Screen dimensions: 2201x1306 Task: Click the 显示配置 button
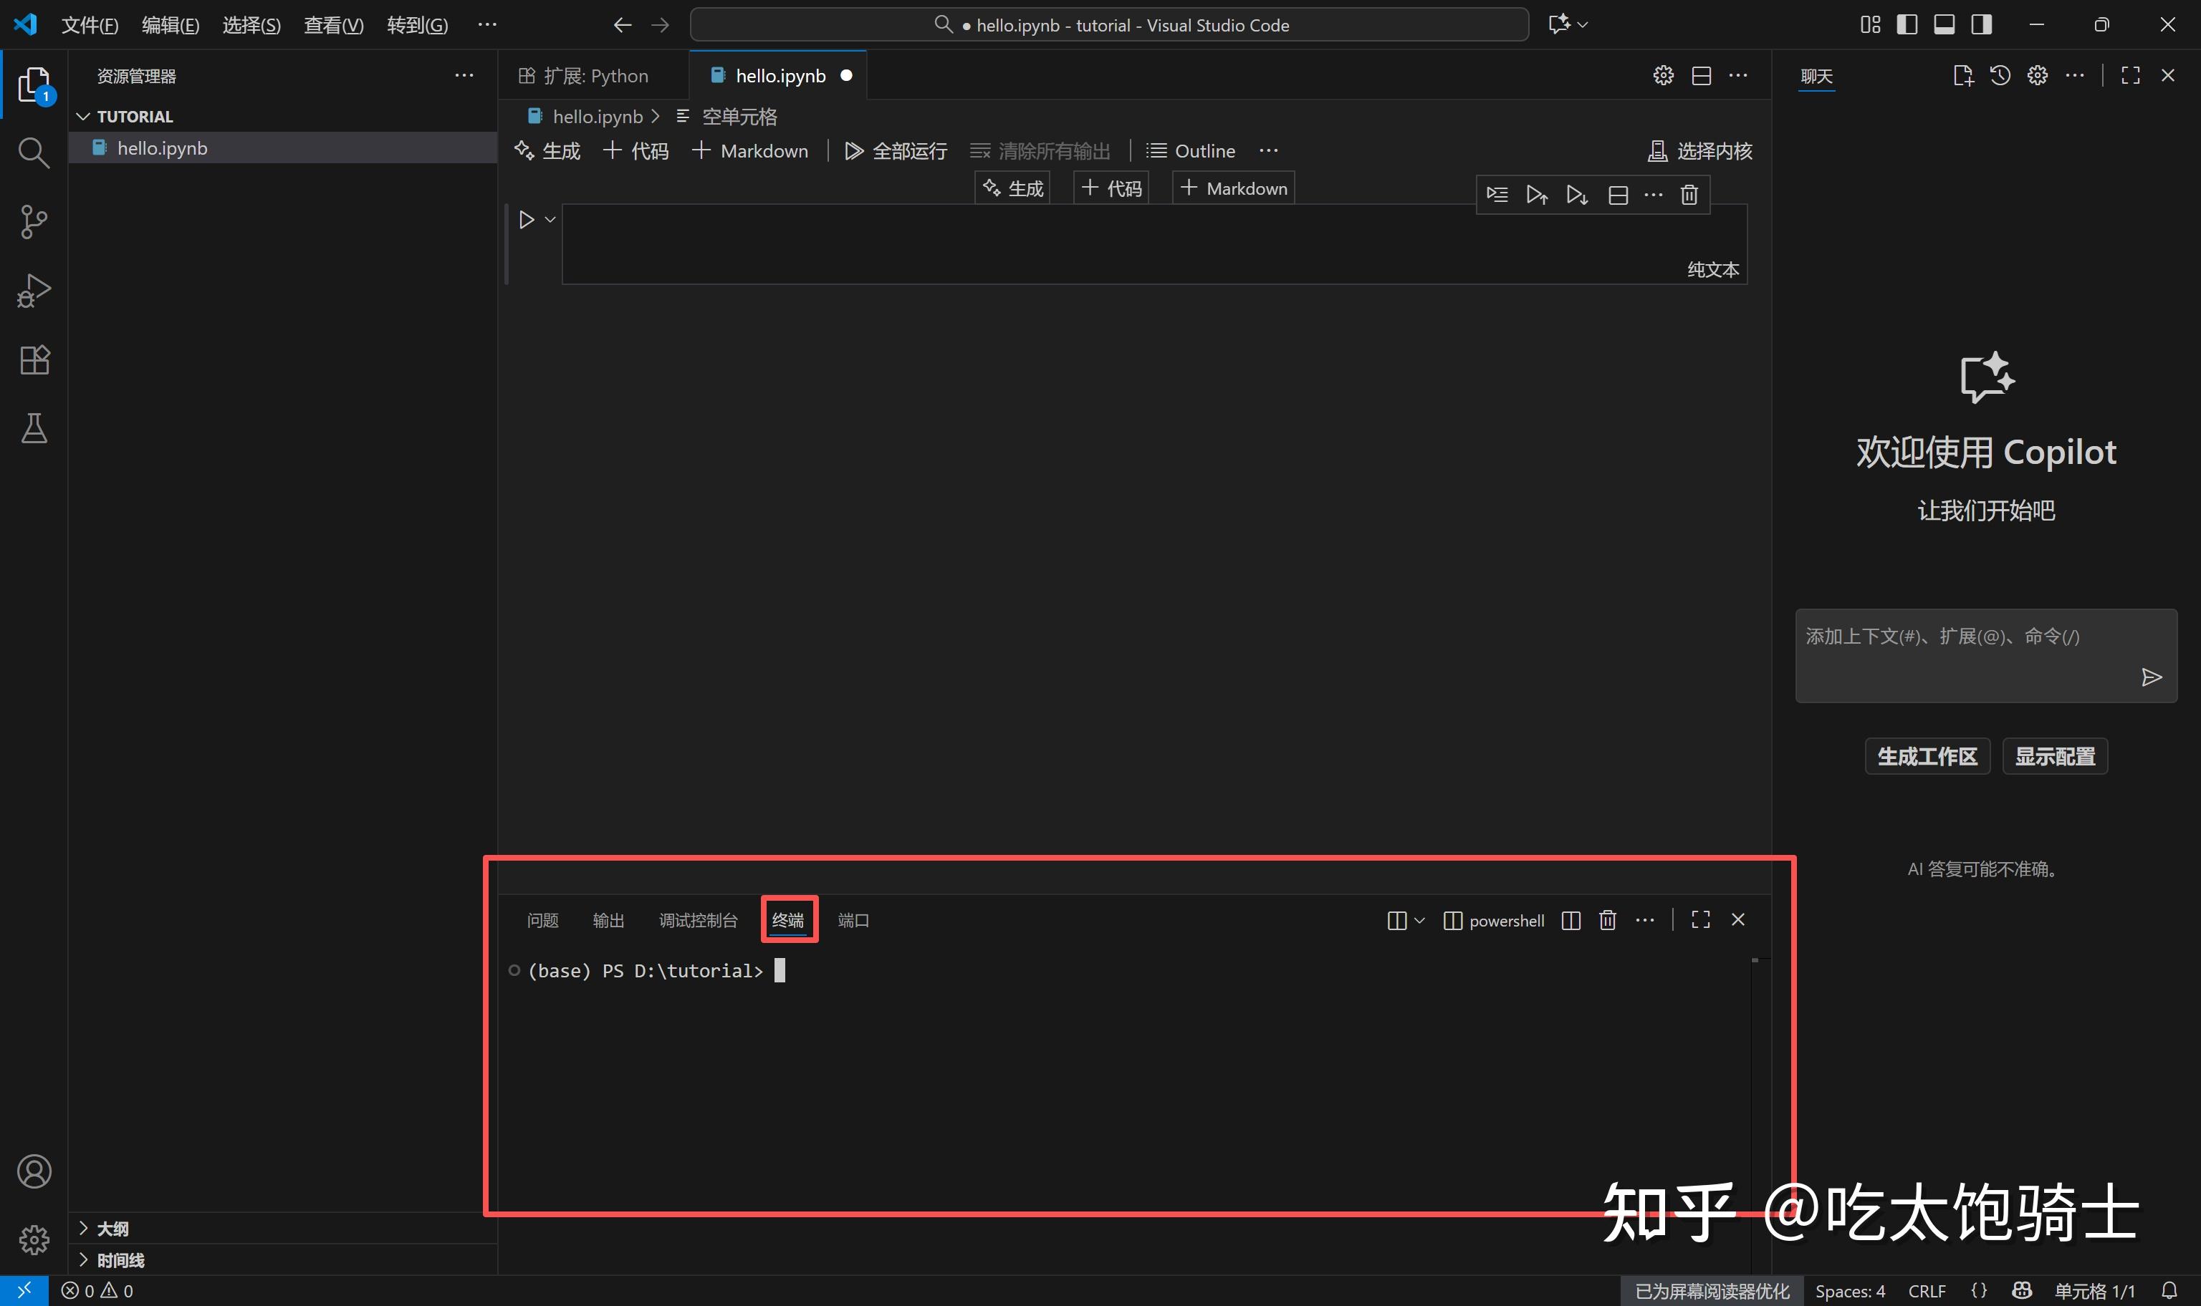[x=2056, y=756]
